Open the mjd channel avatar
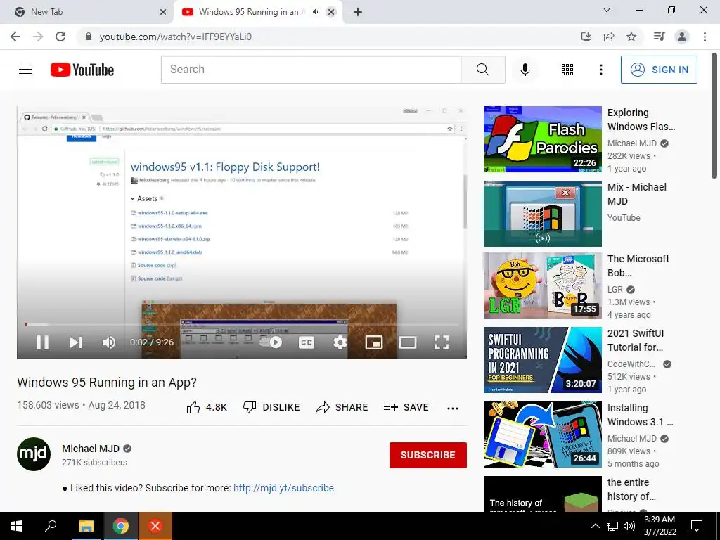The height and width of the screenshot is (540, 720). pos(34,454)
